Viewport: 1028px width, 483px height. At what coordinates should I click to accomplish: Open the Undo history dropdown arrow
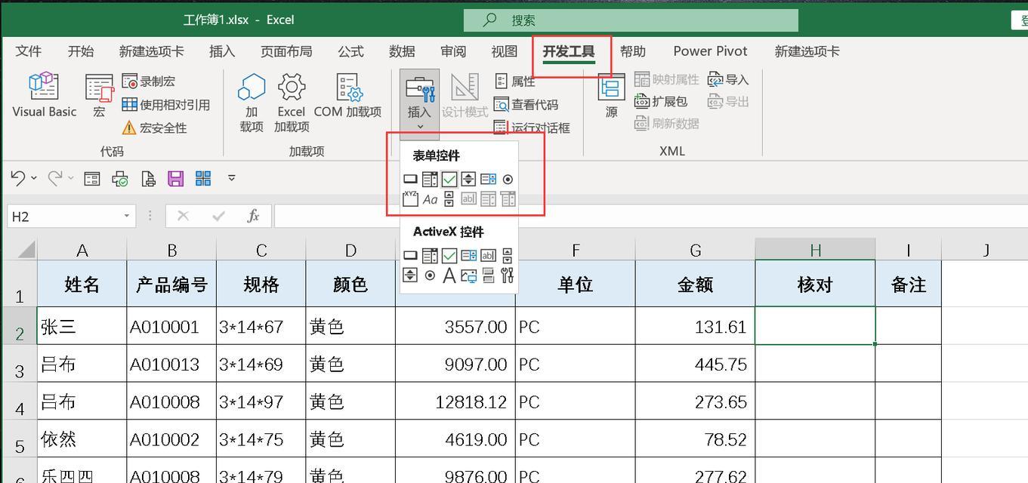point(34,178)
